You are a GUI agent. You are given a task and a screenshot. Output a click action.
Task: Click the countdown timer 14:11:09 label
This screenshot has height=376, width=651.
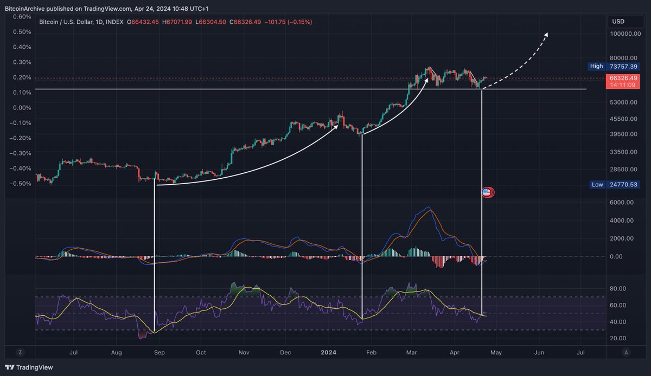(x=623, y=85)
